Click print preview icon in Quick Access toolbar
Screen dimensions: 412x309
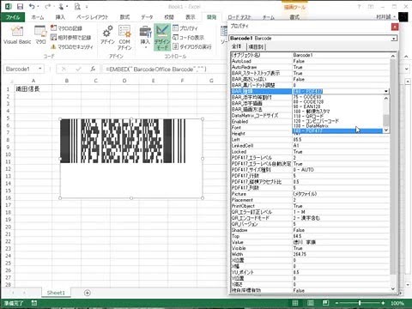pyautogui.click(x=77, y=6)
